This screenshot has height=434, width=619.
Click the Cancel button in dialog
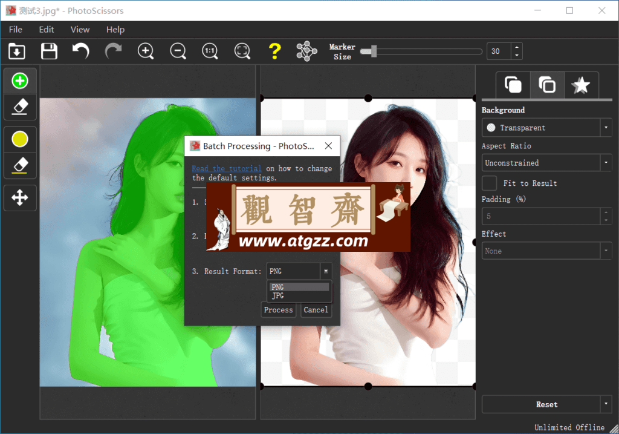click(x=316, y=310)
